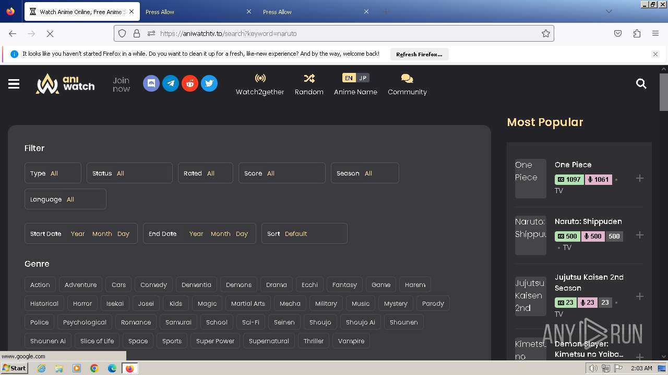Open the Twitter join icon
The image size is (668, 375).
[x=209, y=83]
